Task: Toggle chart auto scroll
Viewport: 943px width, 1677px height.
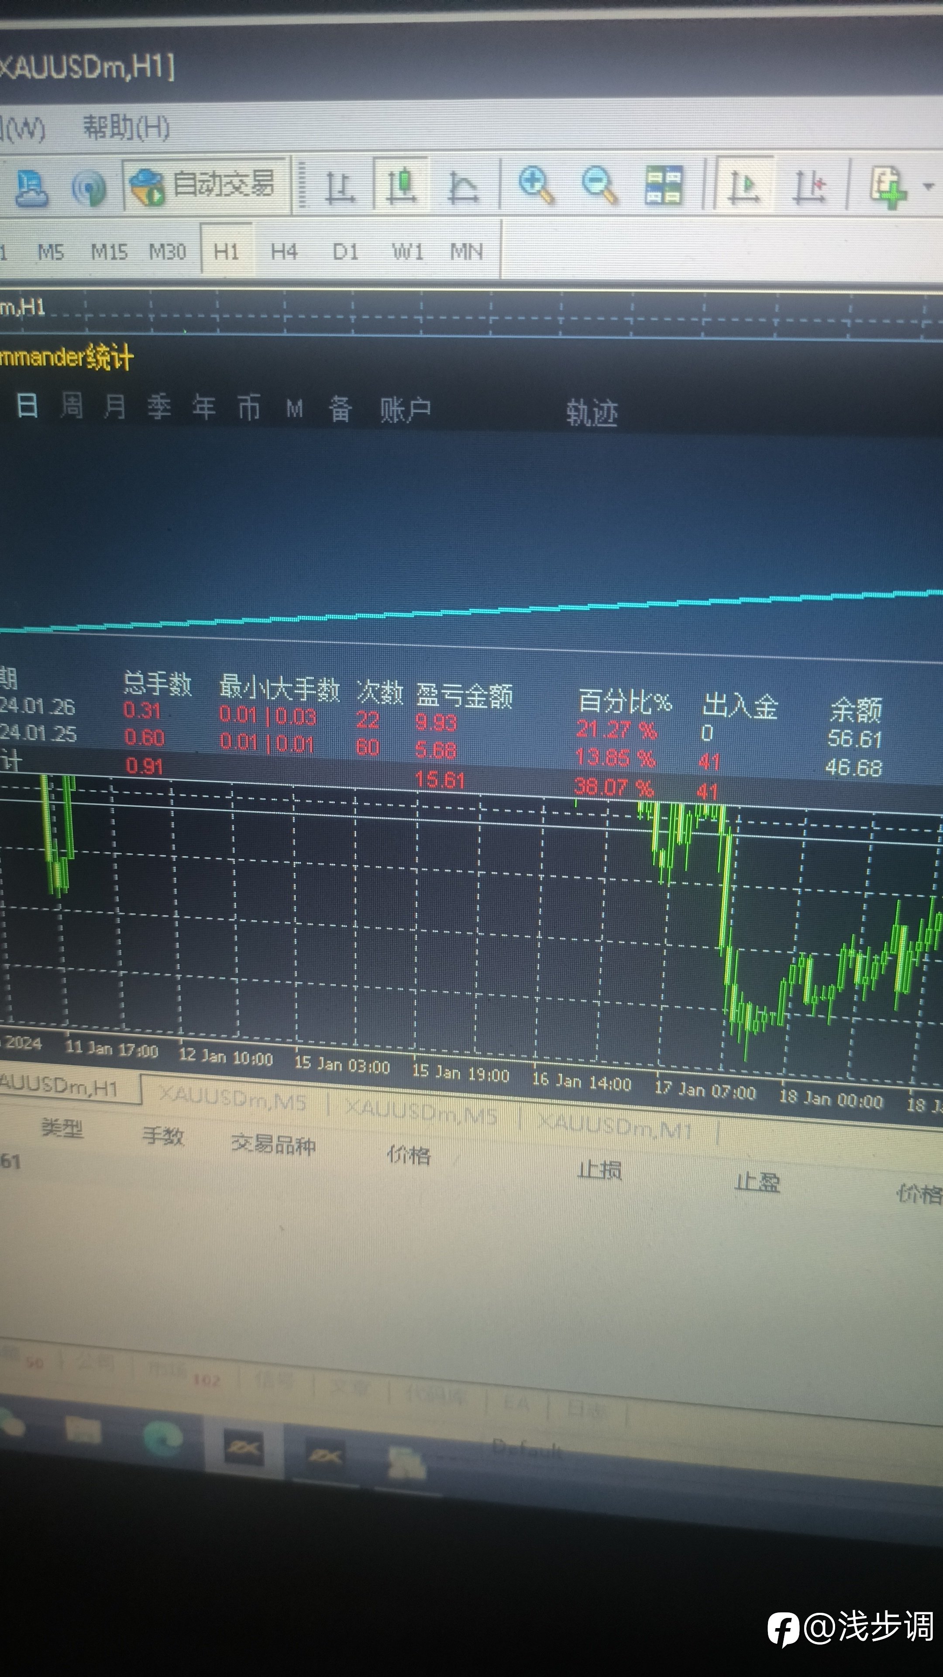Action: click(744, 185)
